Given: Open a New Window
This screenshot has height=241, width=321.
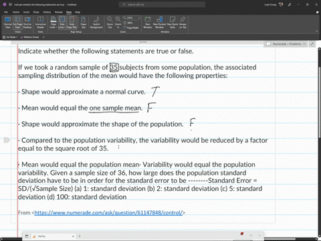Looking at the screenshot, I should [148, 22].
